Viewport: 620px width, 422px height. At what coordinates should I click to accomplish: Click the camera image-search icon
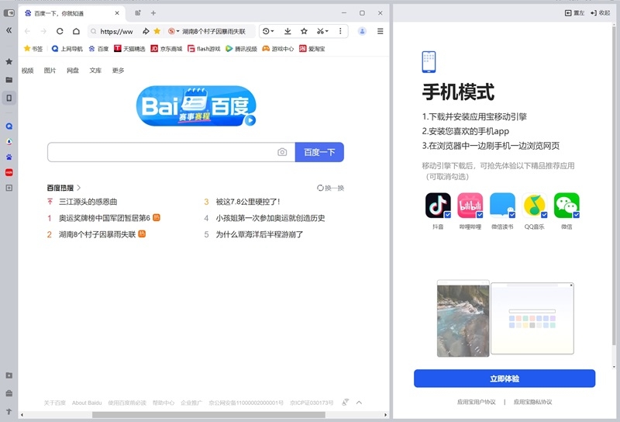(x=282, y=152)
